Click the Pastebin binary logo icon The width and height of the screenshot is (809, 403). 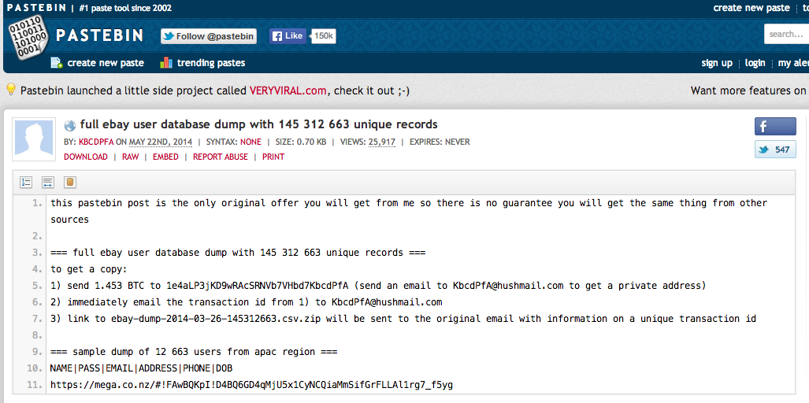[x=28, y=37]
